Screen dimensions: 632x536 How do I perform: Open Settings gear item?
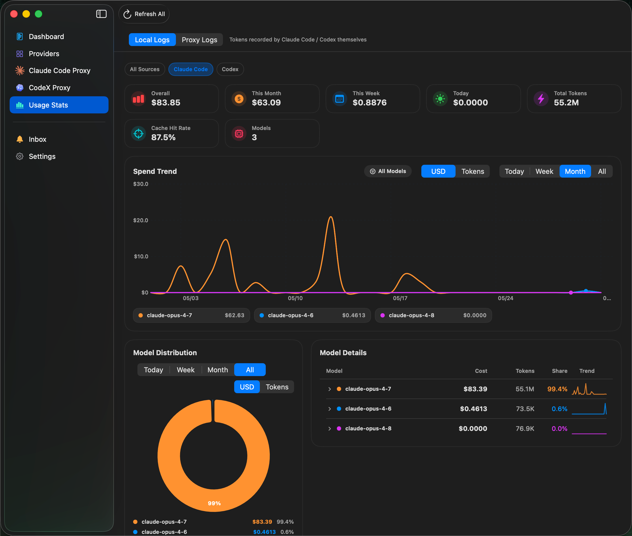[59, 156]
